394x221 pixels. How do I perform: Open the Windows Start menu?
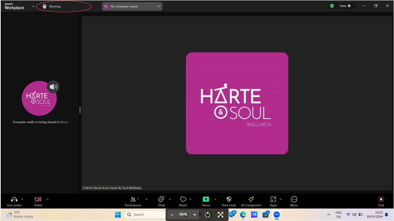coord(118,215)
